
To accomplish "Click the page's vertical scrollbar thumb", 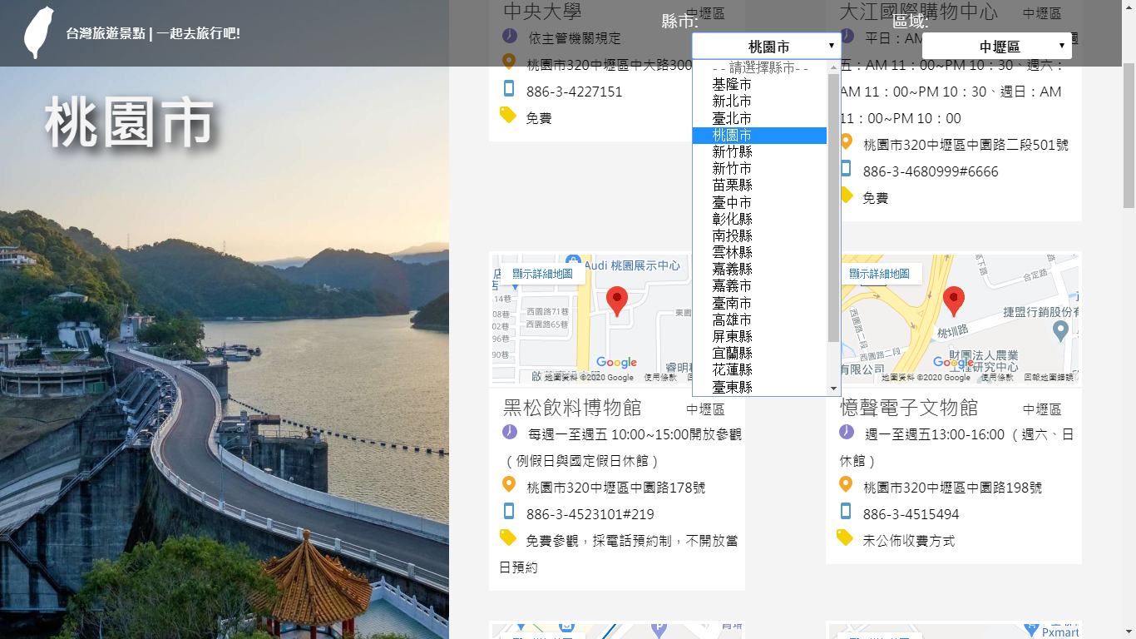I will pos(1129,133).
